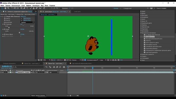
Task: Collapse the Thickness property
Action: point(3,24)
